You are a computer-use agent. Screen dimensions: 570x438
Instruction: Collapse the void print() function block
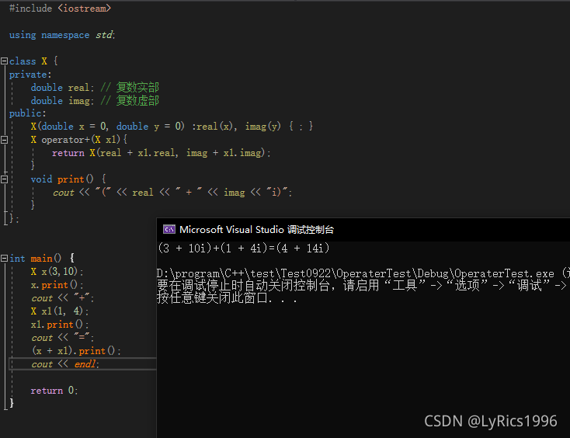5,179
